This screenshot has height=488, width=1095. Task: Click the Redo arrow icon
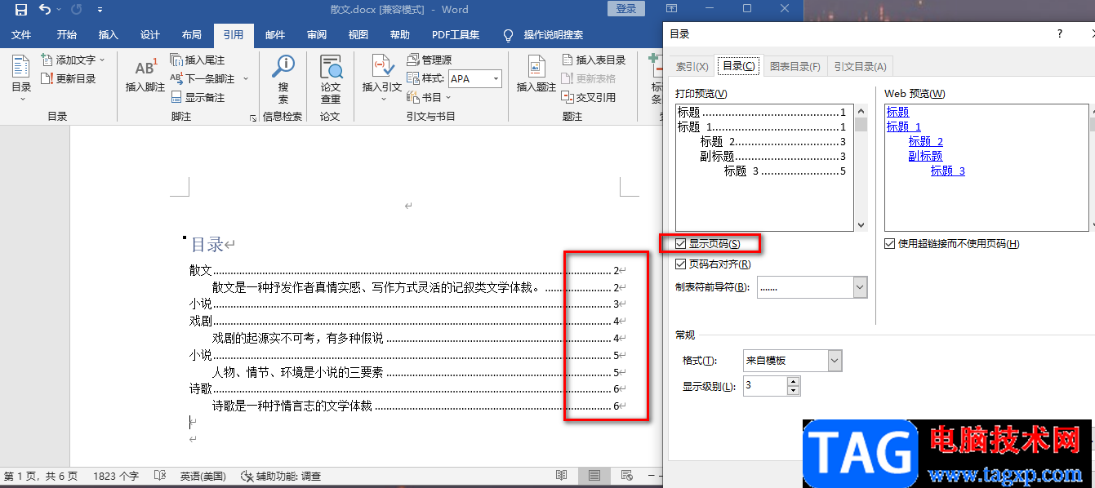[77, 10]
